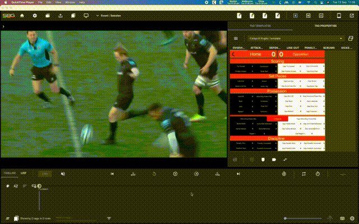Open the bookmarks icon in top toolbar
The width and height of the screenshot is (359, 224).
pos(73,16)
